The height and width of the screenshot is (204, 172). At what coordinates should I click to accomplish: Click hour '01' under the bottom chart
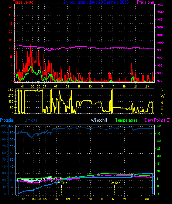point(24,199)
